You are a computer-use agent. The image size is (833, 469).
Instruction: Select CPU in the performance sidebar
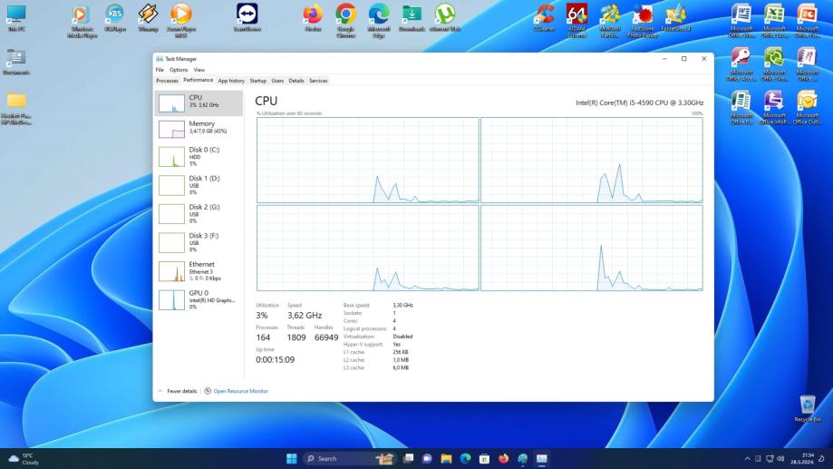pyautogui.click(x=199, y=103)
